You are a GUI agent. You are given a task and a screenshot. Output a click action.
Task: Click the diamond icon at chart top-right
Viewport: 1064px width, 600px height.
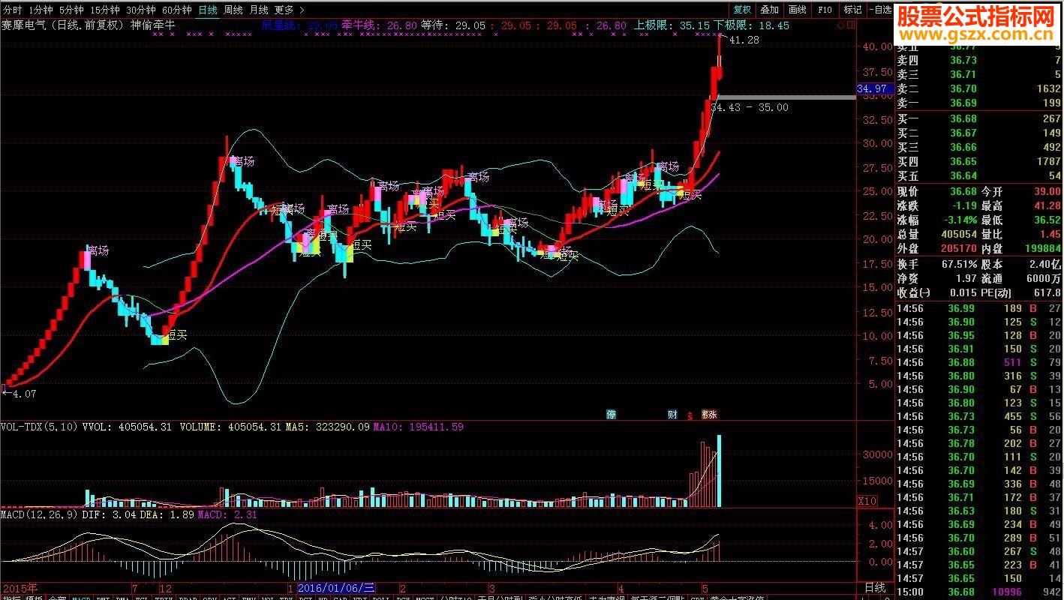[841, 25]
